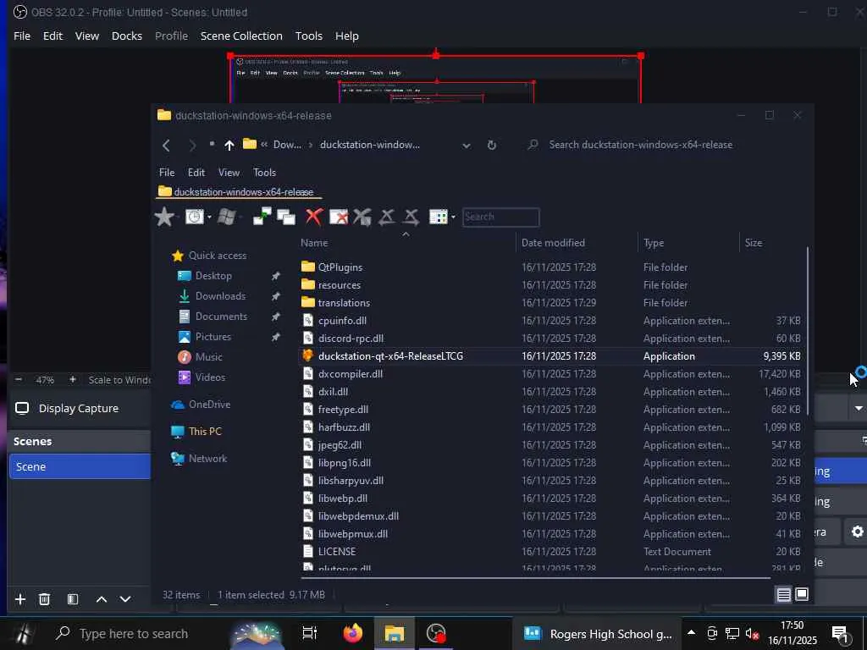This screenshot has width=867, height=650.
Task: Switch to details view in Explorer status bar
Action: coord(783,595)
